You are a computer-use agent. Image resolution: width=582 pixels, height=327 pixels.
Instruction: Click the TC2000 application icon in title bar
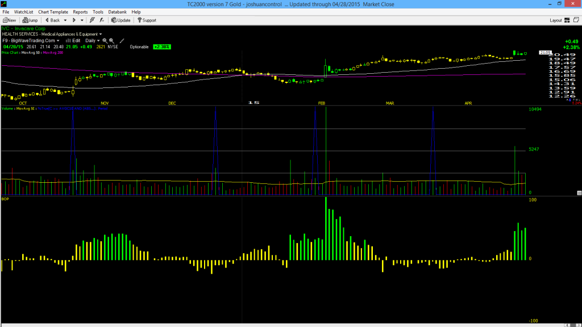pyautogui.click(x=4, y=4)
